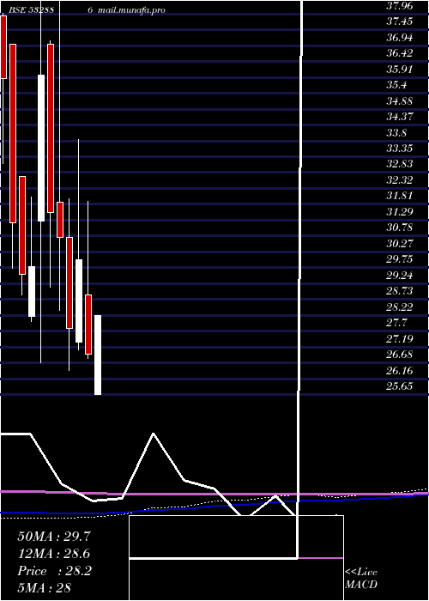Click the 28.73 price axis label
Screen dimensions: 429x601
point(400,291)
